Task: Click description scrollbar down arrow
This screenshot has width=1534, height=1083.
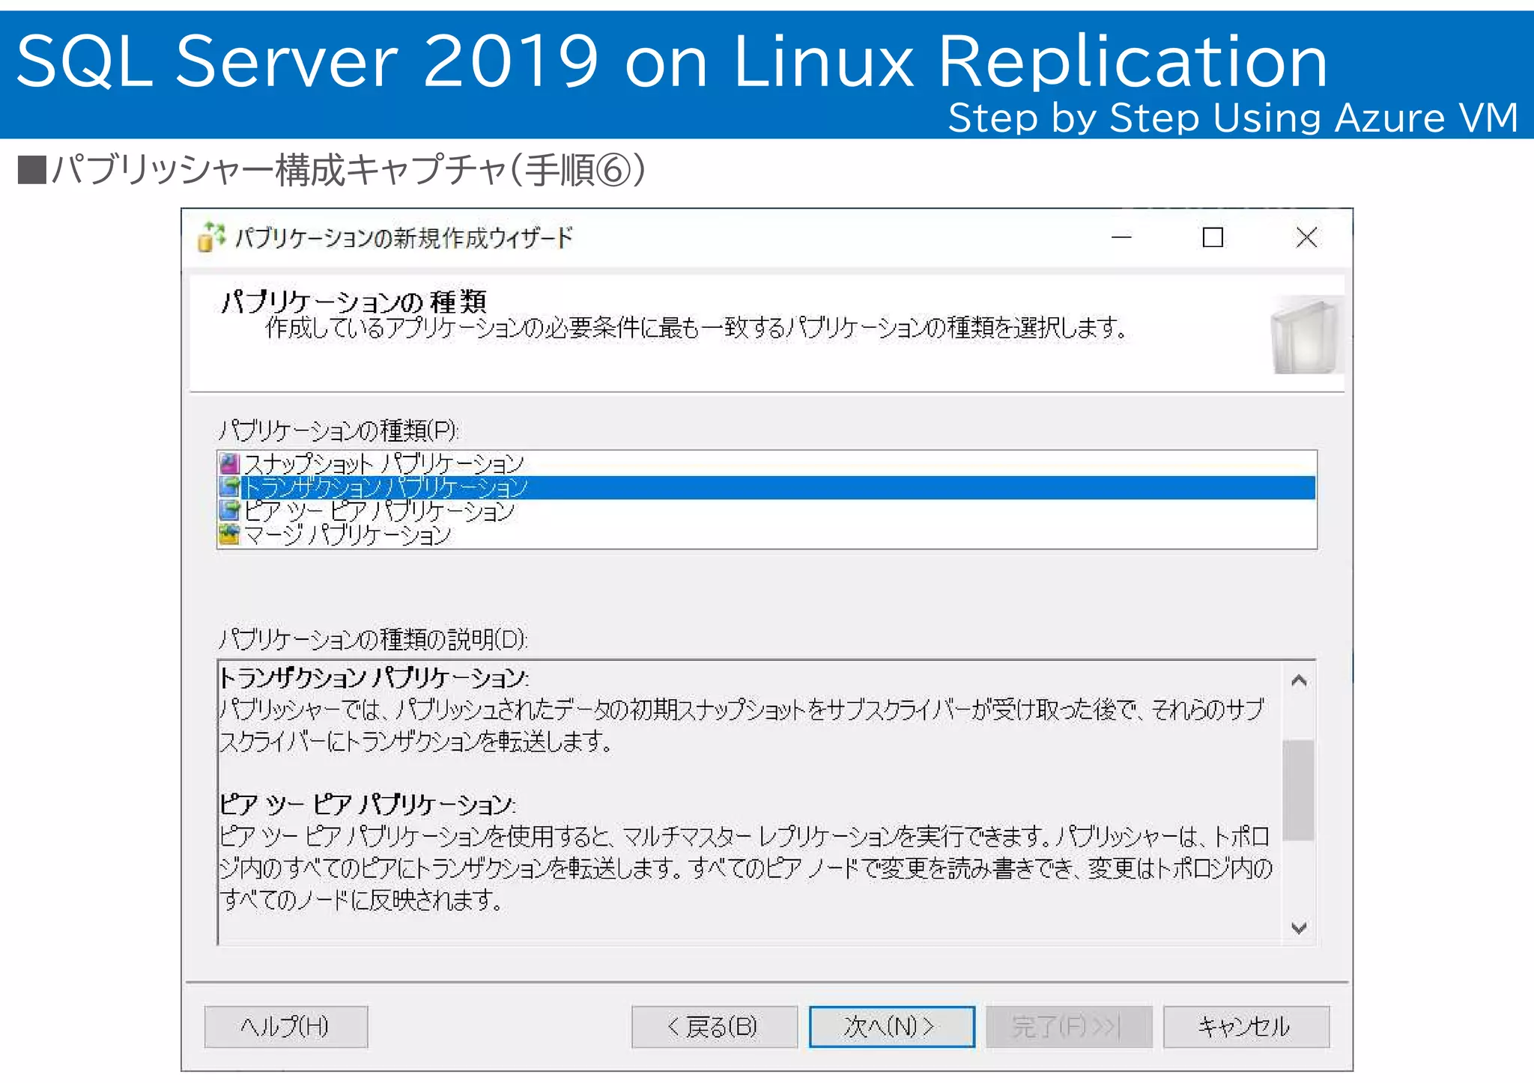Action: pos(1299,927)
